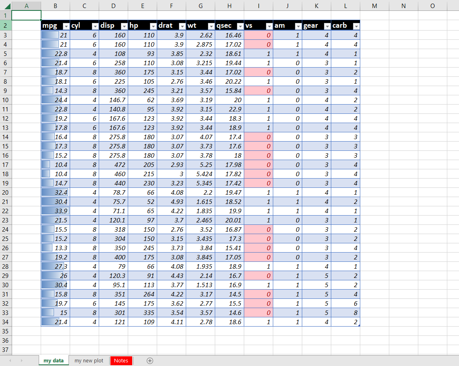
Task: Click drat cell with value 4.43
Action: point(171,276)
